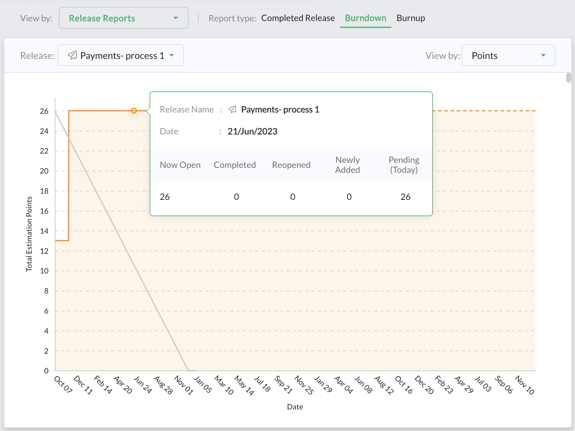
Task: Click the green arrow in Release Reports selector
Action: (x=176, y=18)
